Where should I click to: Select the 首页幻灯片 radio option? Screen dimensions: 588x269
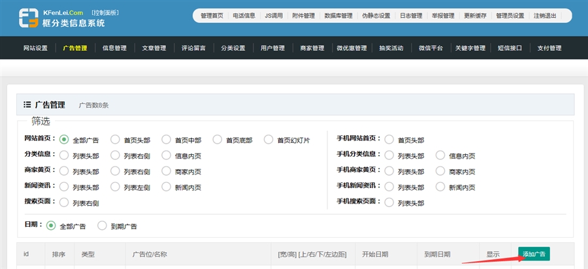click(269, 139)
